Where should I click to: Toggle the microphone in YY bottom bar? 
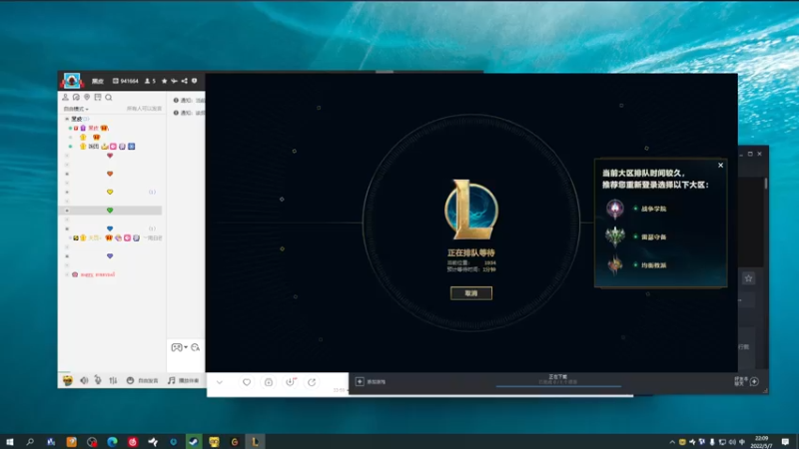click(98, 380)
